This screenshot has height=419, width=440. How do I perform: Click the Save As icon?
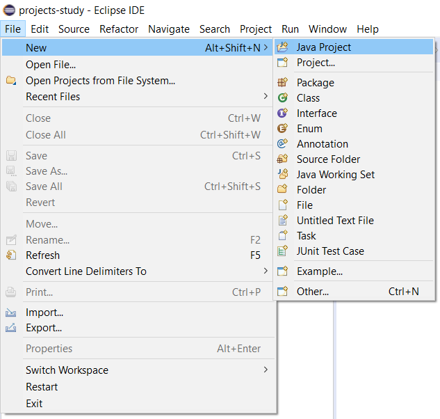tap(12, 171)
